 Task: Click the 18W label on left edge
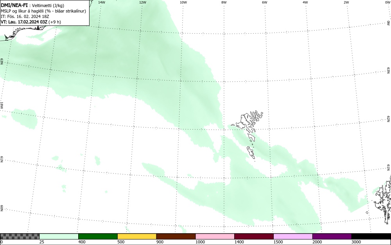(x=2, y=105)
